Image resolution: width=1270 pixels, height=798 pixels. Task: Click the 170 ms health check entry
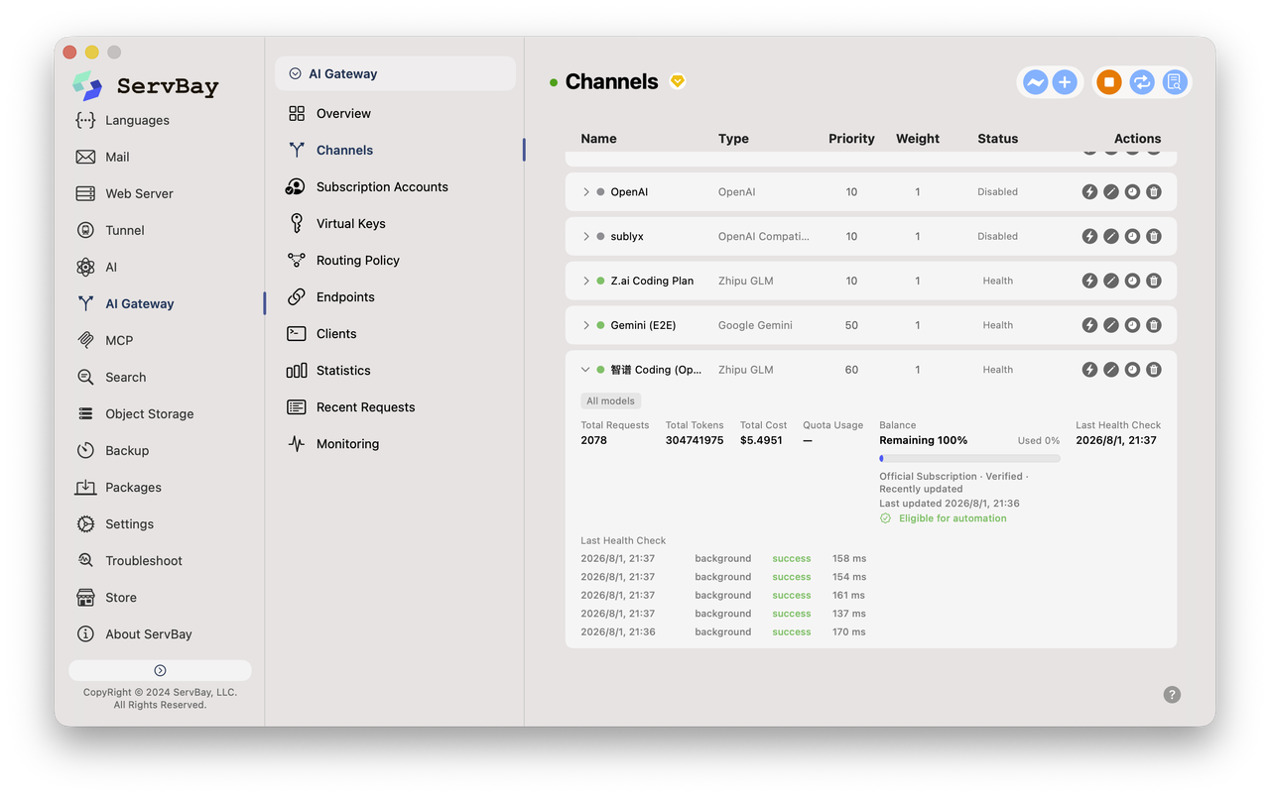[849, 632]
